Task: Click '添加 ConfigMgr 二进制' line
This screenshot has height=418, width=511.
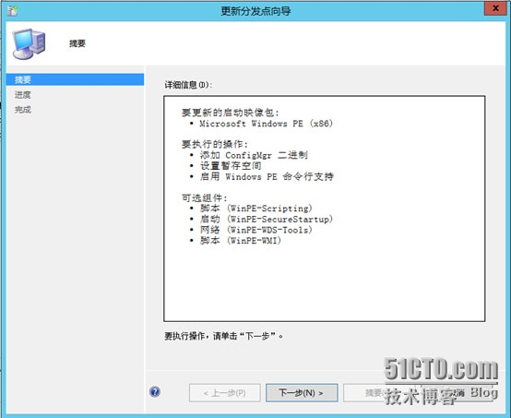Action: 254,155
